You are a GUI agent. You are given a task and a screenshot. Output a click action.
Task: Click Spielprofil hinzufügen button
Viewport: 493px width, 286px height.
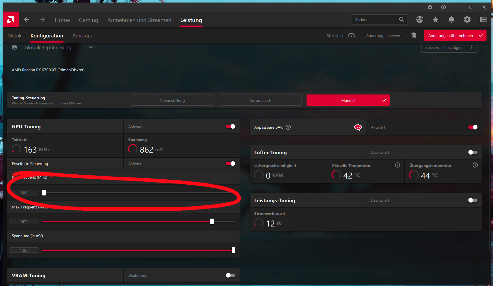tap(449, 47)
